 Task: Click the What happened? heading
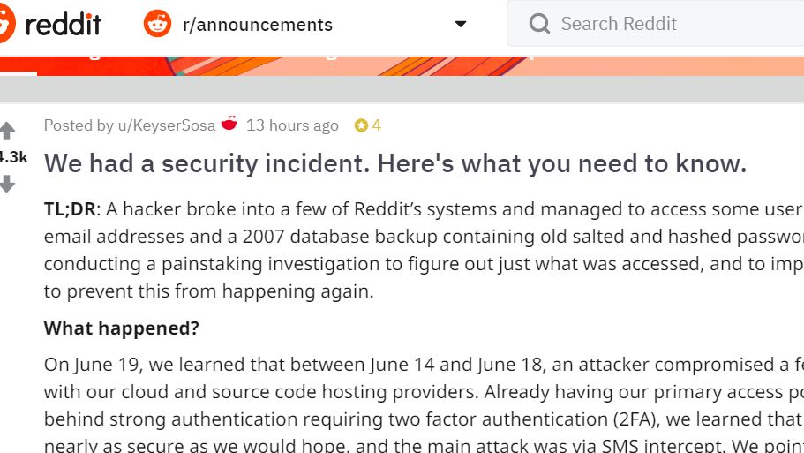(122, 328)
